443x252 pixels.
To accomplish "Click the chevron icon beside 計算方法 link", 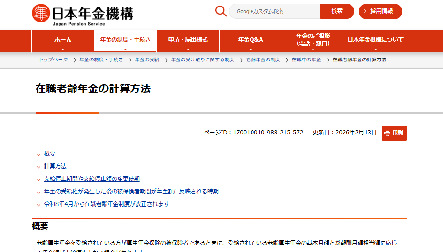I will click(38, 167).
